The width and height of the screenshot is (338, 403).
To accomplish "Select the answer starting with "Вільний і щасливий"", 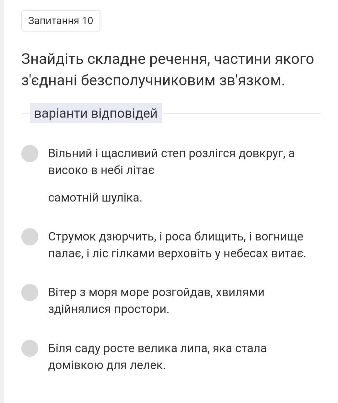I will (30, 153).
